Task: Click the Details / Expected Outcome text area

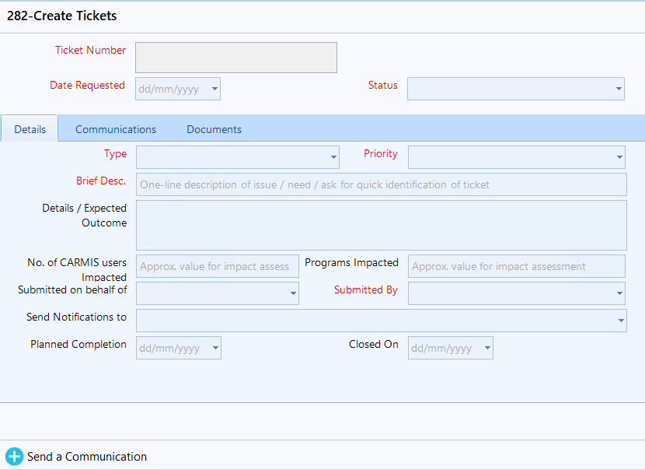Action: [x=382, y=226]
